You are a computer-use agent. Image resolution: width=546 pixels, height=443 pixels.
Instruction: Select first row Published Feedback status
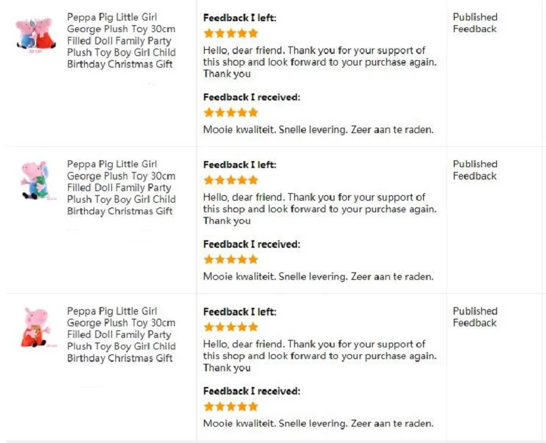(475, 23)
